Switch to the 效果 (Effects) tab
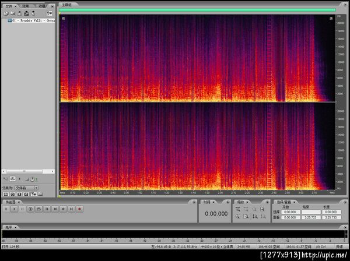The height and width of the screenshot is (261, 350). 26,6
